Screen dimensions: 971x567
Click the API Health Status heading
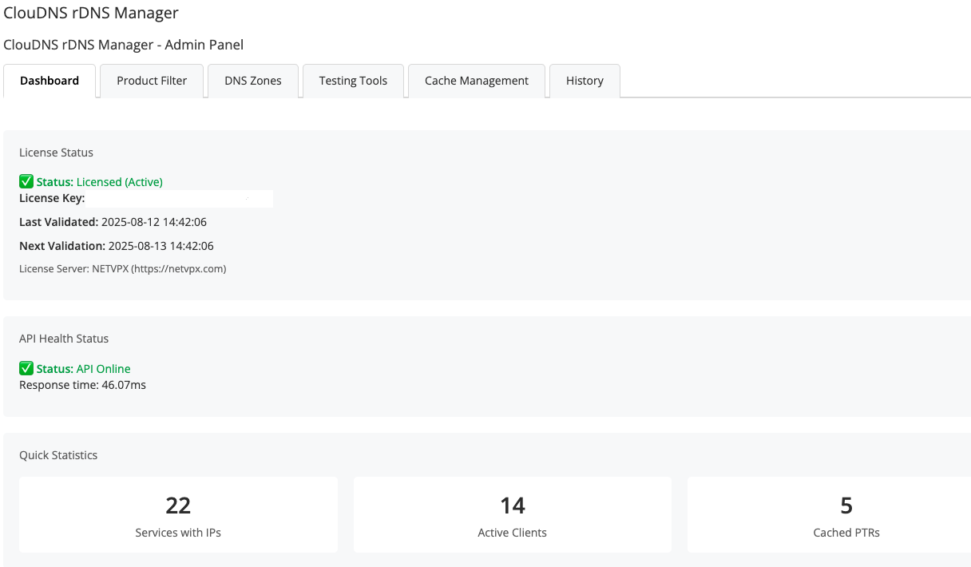64,339
